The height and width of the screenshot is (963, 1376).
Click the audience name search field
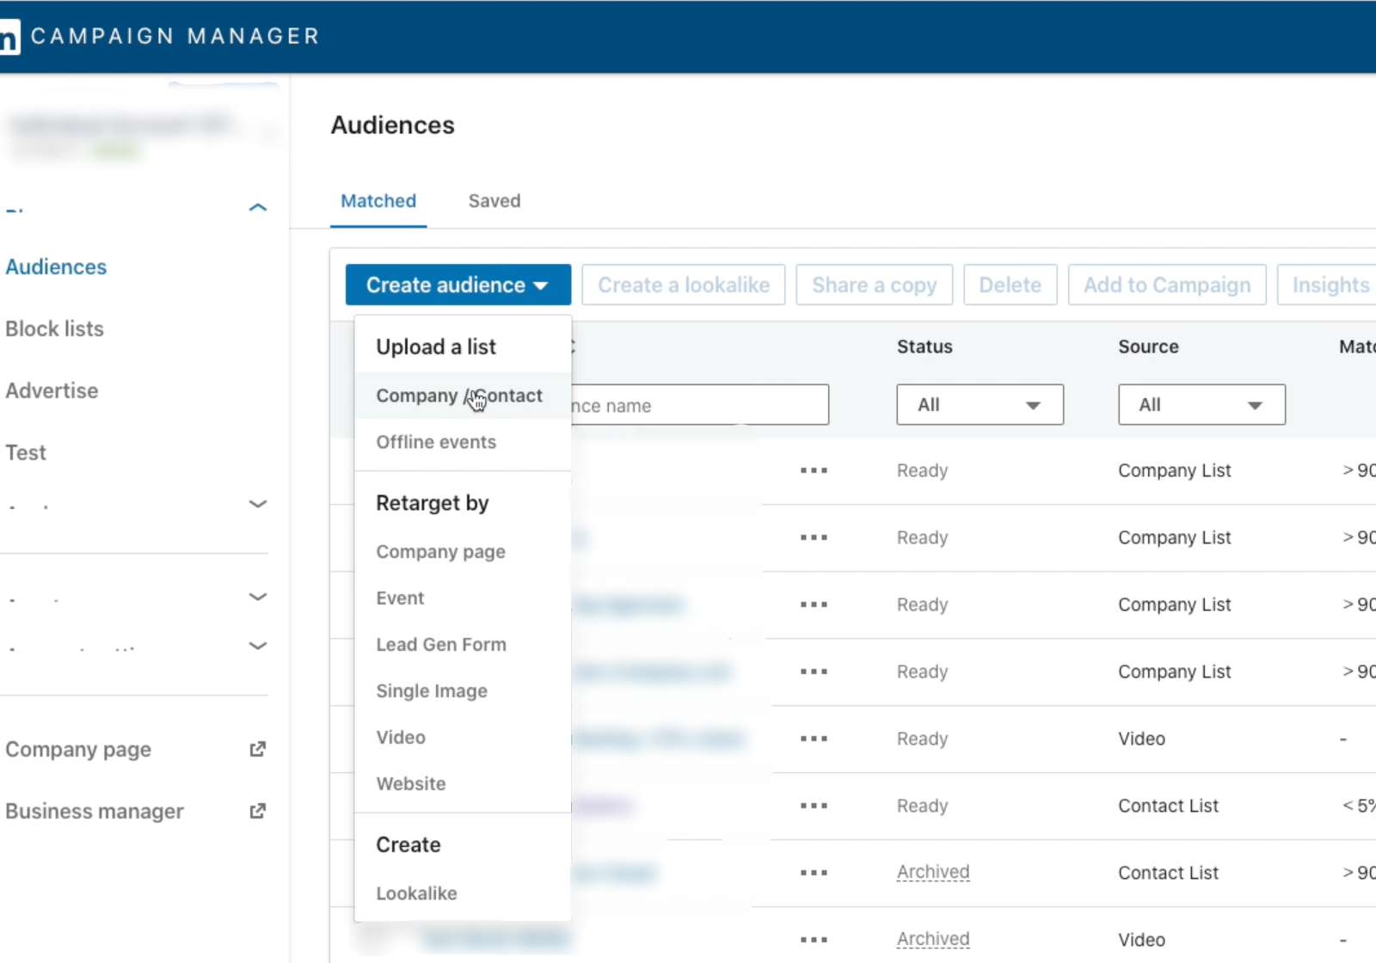[699, 405]
